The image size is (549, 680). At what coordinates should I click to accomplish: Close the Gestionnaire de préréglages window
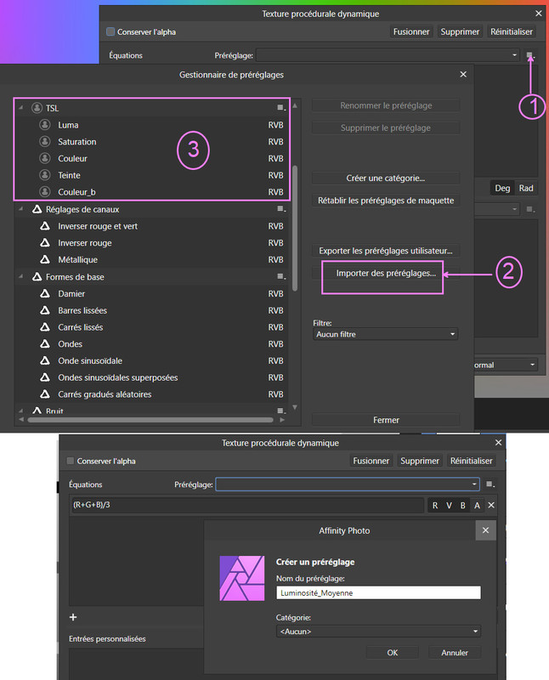463,75
